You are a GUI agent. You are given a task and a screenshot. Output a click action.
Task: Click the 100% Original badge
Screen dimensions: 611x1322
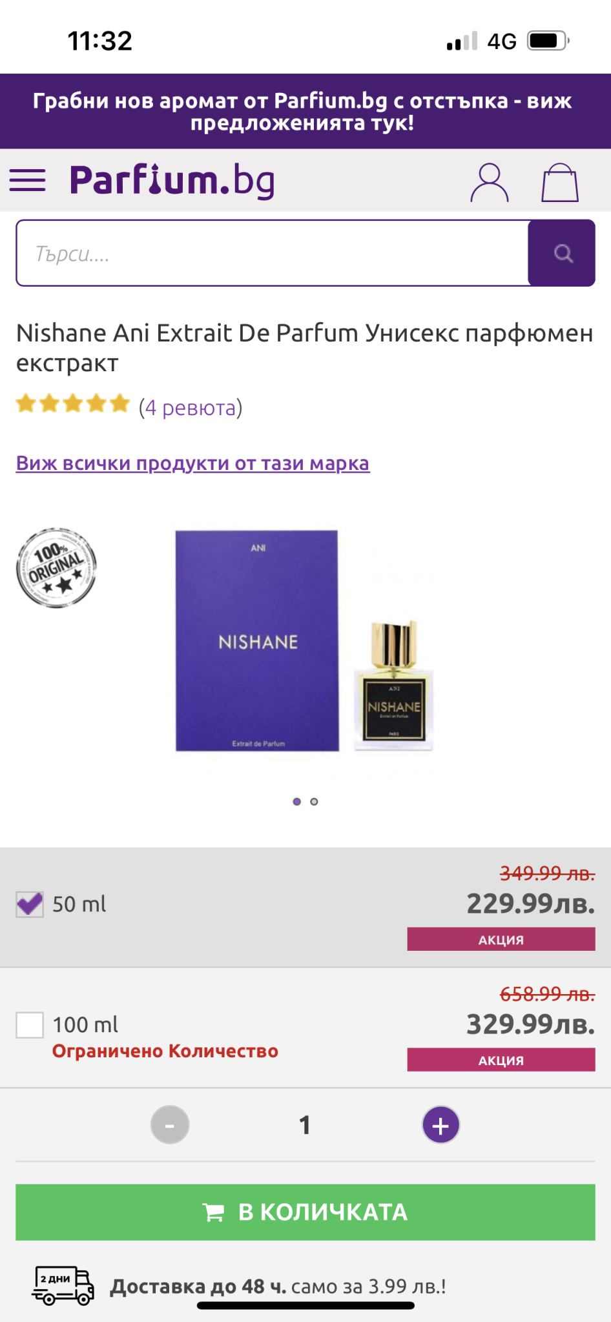56,568
